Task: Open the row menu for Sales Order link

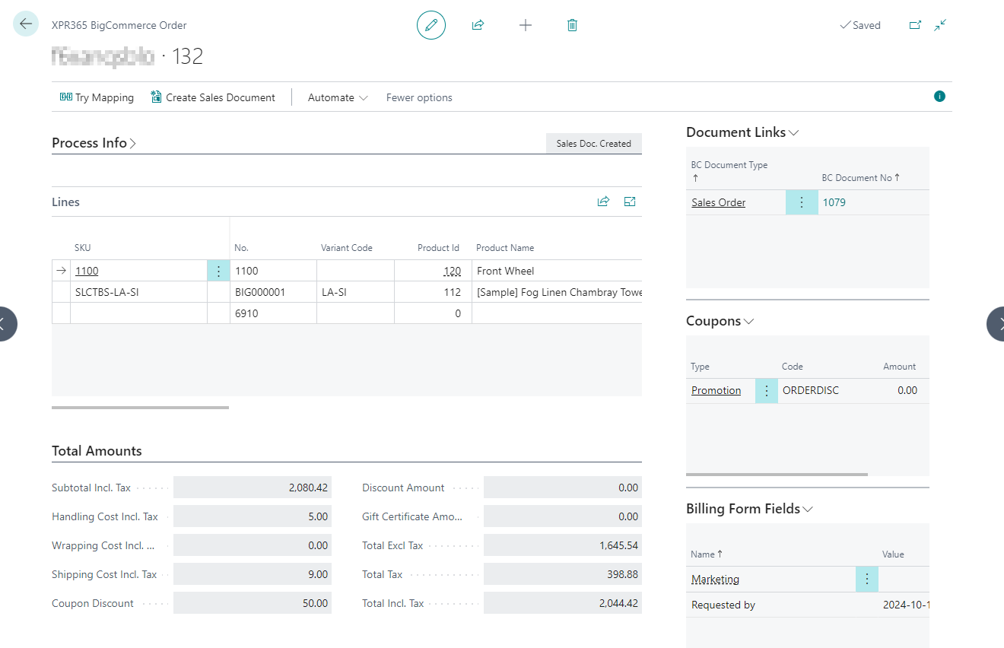Action: (802, 202)
